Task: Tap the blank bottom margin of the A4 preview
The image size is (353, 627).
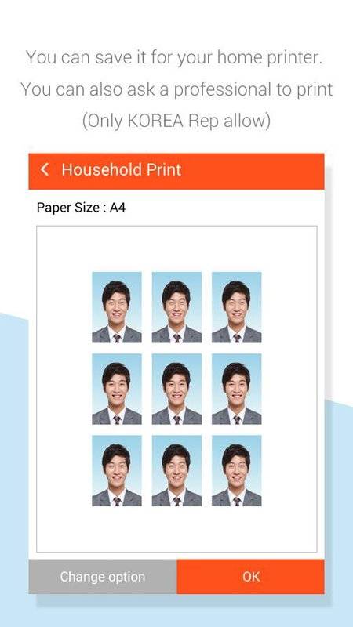Action: (x=176, y=529)
